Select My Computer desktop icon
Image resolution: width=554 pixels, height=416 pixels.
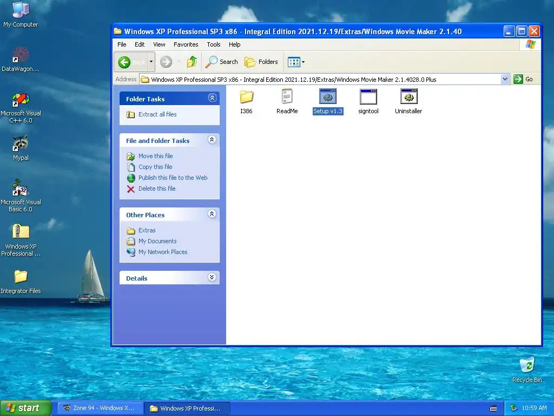(x=21, y=14)
